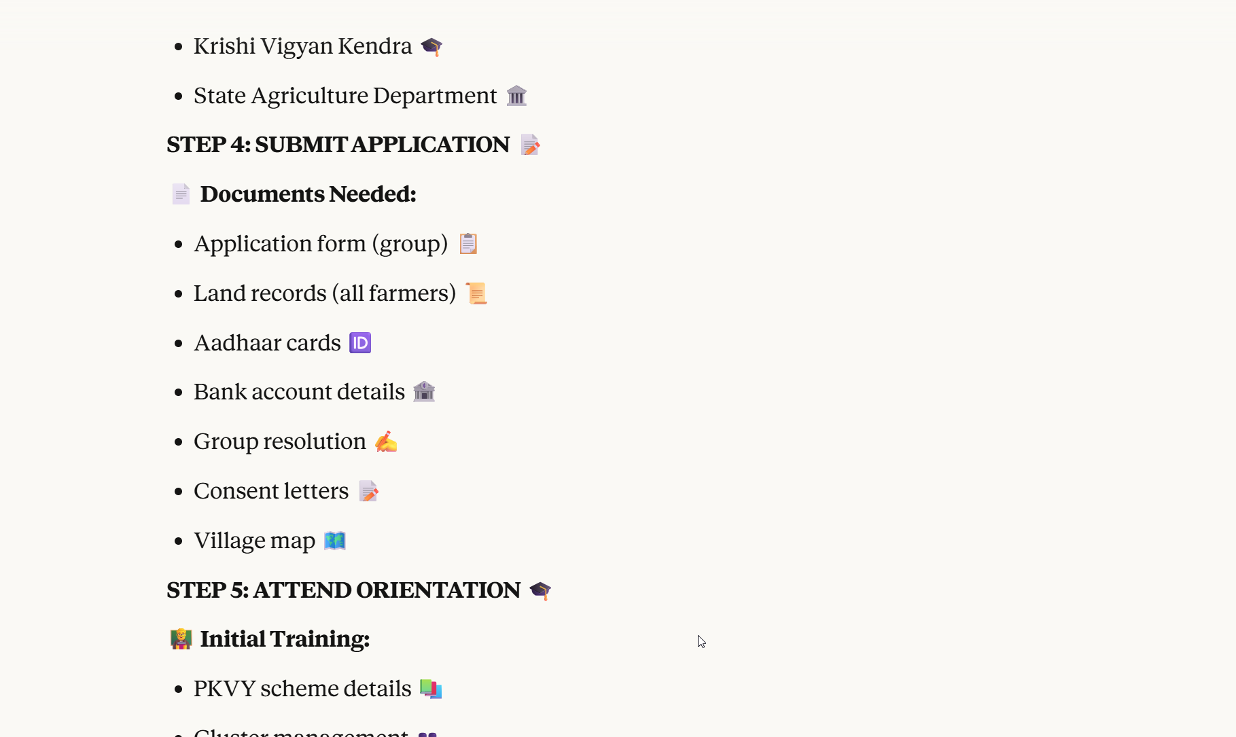Click the purple ID emoji beside Aadhaar cards
This screenshot has width=1236, height=737.
click(360, 343)
